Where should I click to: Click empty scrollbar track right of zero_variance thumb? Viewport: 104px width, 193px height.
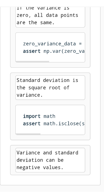click(x=67, y=62)
